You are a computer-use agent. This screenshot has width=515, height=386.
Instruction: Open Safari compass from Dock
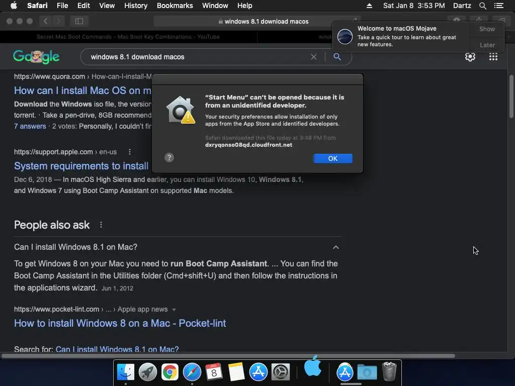pos(192,372)
